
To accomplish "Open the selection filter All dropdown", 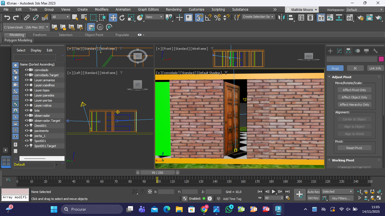I will (x=61, y=17).
